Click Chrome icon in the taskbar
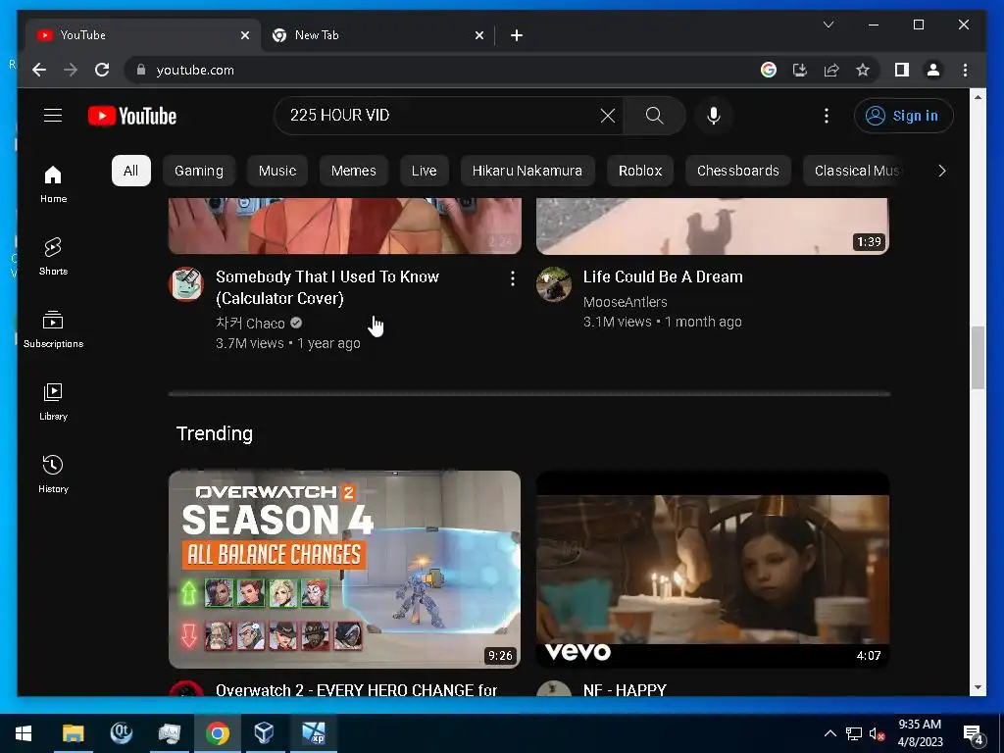Image resolution: width=1004 pixels, height=753 pixels. 217,733
